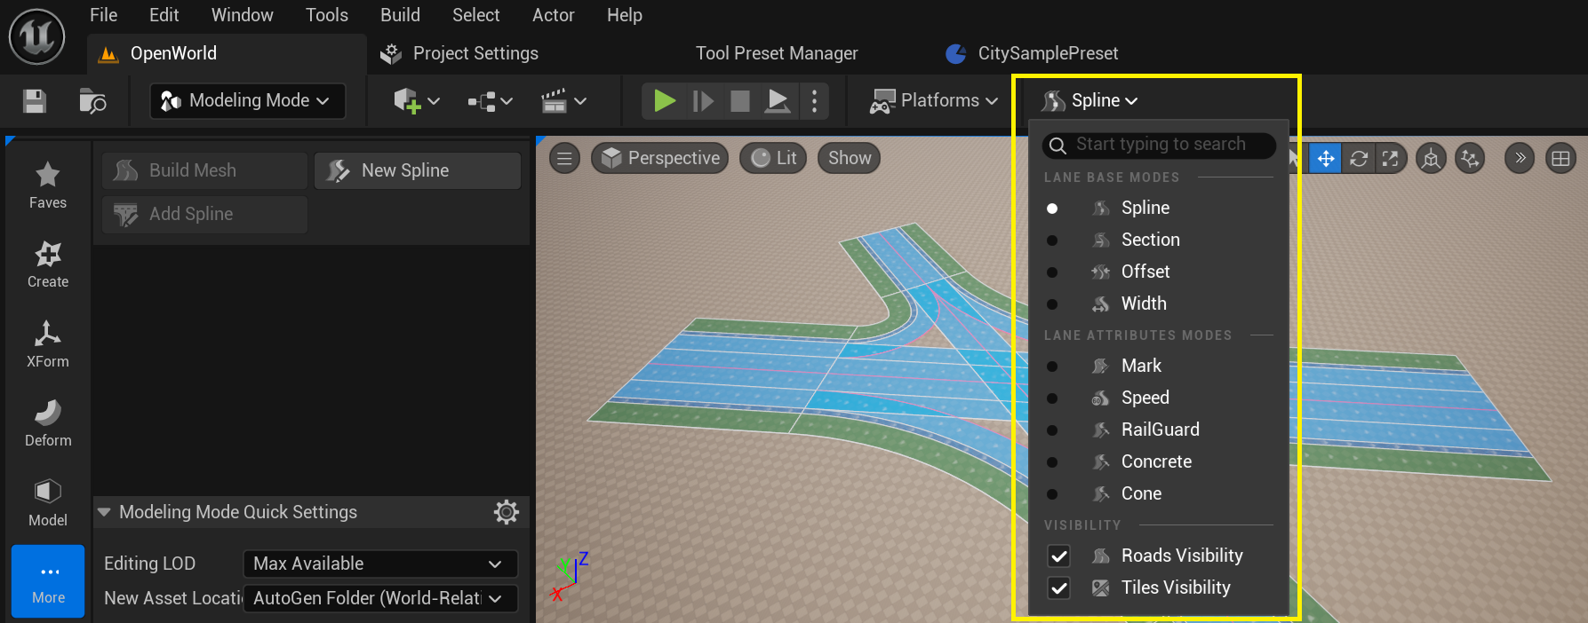
Task: Select the Offset lane base mode
Action: click(x=1160, y=272)
